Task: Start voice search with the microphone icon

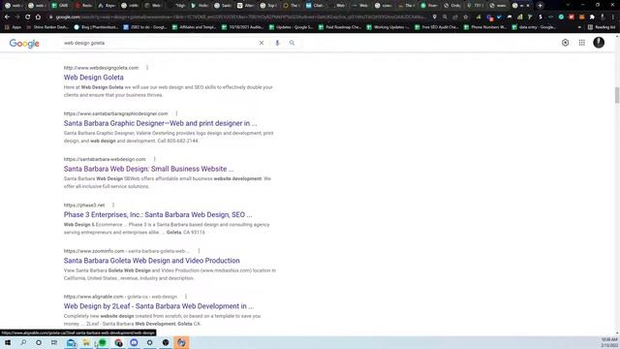Action: point(277,43)
